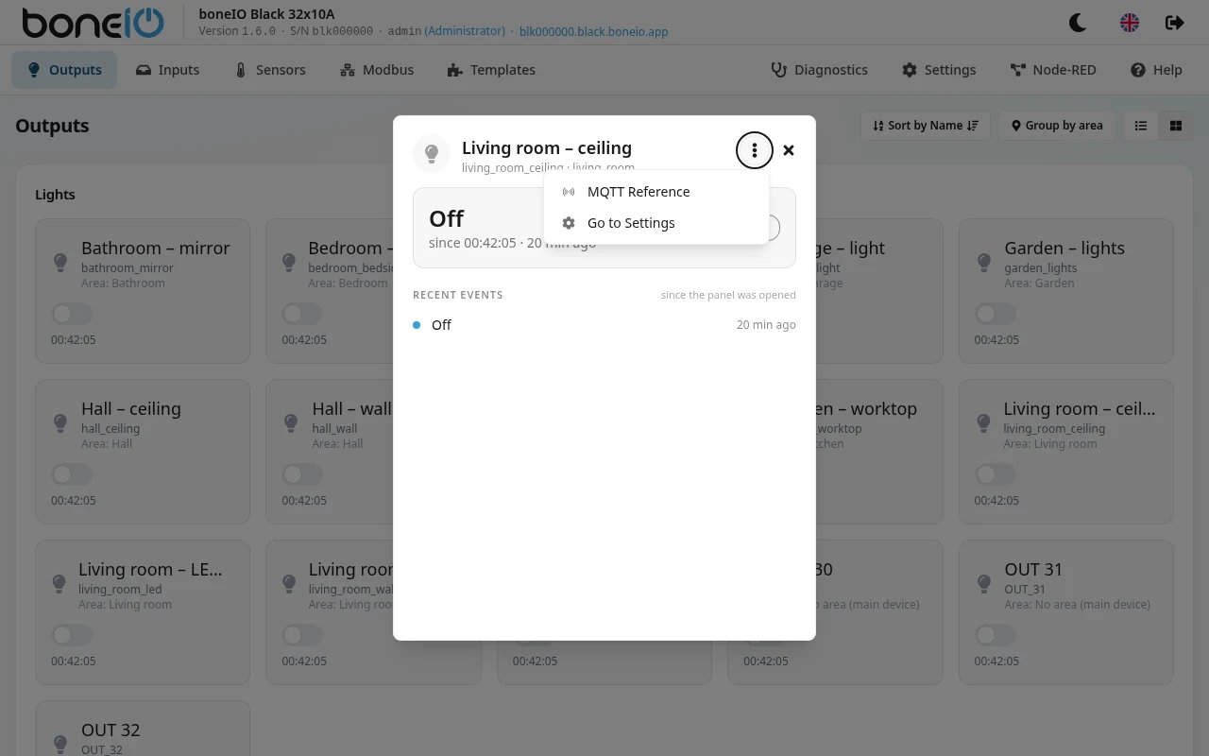Open language selector UK flag
The image size is (1209, 756).
[1129, 23]
